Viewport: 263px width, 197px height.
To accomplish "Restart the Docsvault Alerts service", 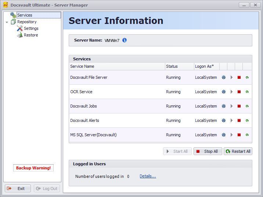I will pos(247,120).
